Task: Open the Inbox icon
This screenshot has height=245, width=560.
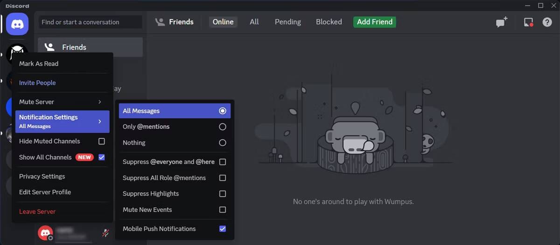Action: click(528, 22)
